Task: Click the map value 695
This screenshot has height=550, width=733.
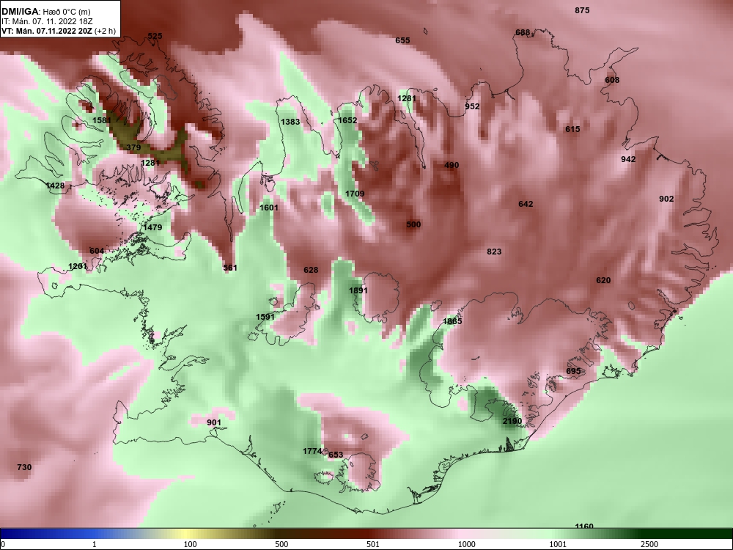Action: 574,371
